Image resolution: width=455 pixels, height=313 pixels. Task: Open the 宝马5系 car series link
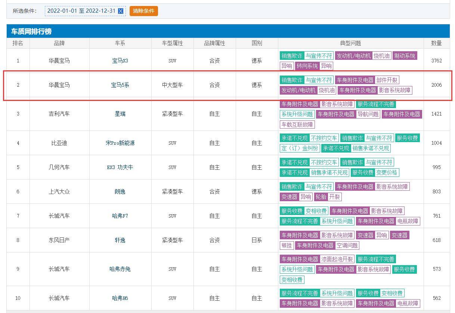coord(120,85)
